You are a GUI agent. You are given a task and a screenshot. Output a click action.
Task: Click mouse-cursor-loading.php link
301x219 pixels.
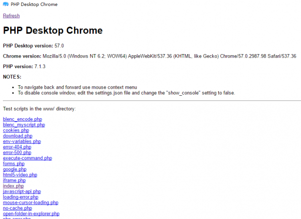pyautogui.click(x=31, y=202)
